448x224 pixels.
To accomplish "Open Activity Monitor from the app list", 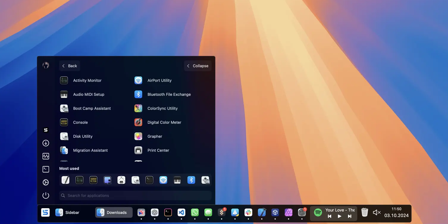I will tap(87, 80).
